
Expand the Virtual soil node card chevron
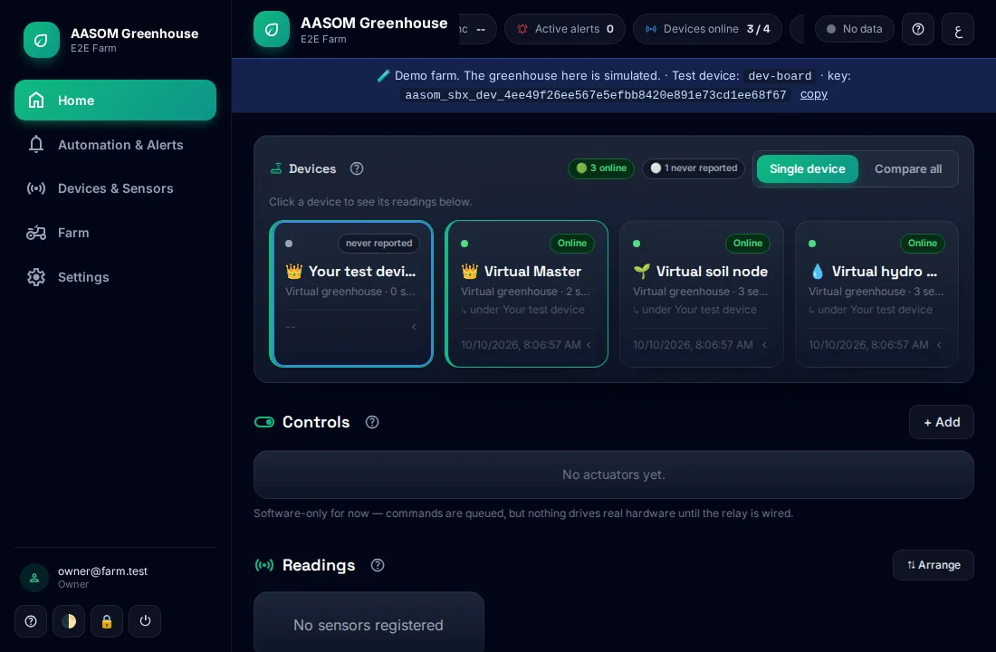[764, 345]
